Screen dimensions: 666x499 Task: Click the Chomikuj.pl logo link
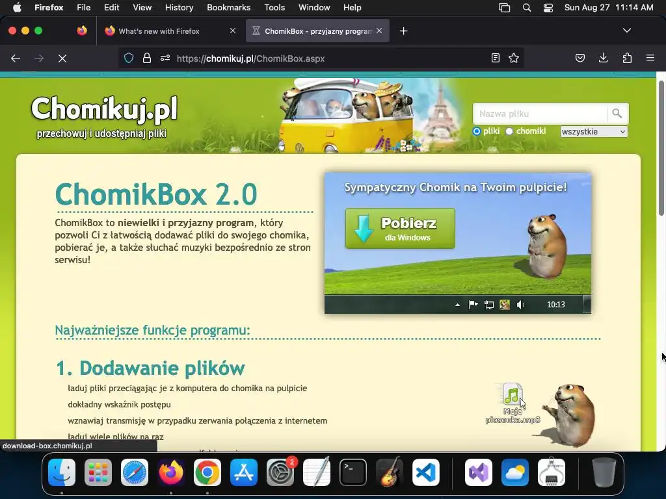(x=104, y=109)
